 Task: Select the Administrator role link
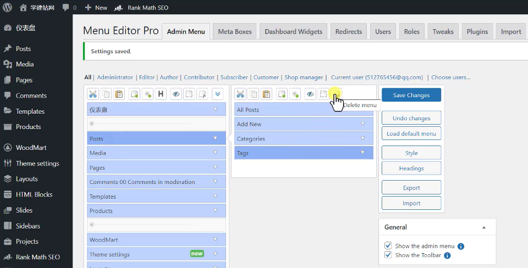pos(115,77)
